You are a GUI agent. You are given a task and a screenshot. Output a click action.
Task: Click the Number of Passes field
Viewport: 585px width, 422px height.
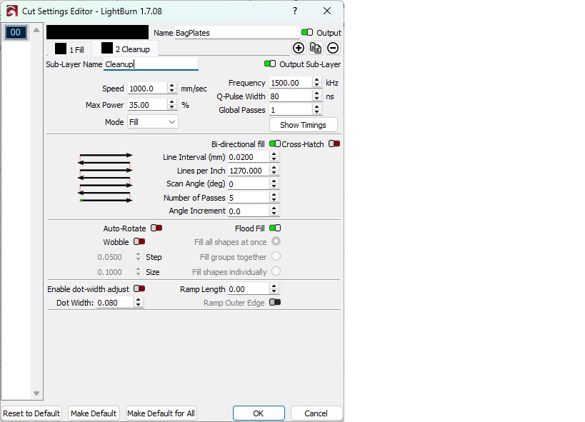tap(249, 197)
